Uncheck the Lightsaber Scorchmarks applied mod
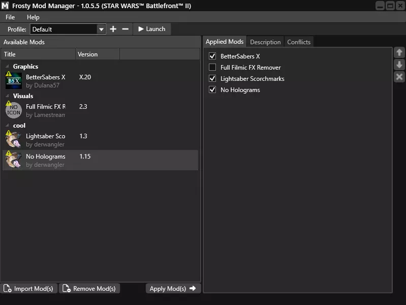The width and height of the screenshot is (406, 305). [212, 78]
